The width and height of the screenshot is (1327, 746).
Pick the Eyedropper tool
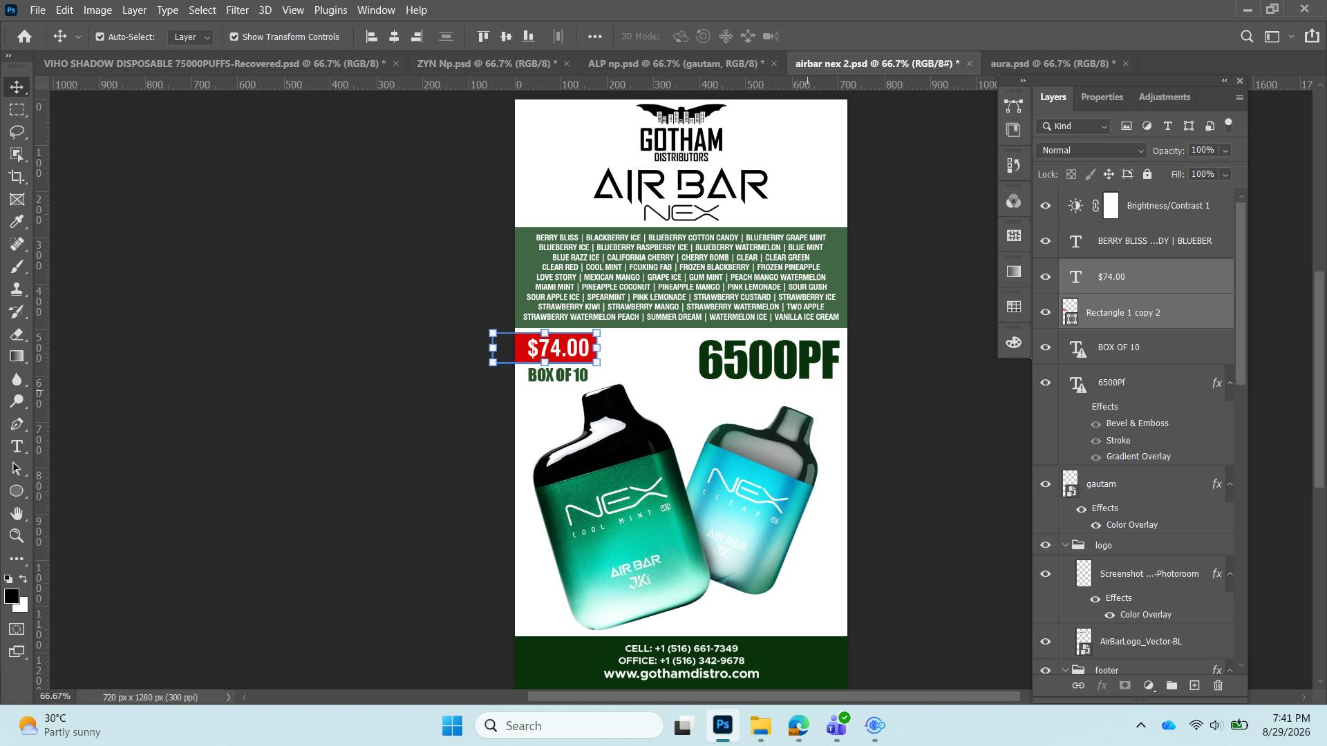[17, 222]
